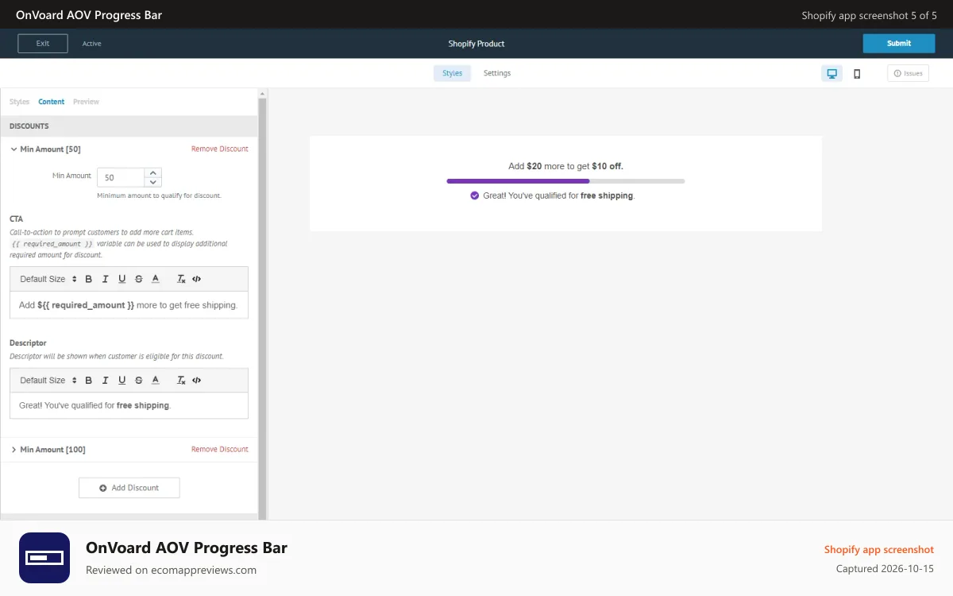Viewport: 953px width, 596px height.
Task: Apply italic in the Descriptor editor toolbar
Action: pyautogui.click(x=106, y=380)
